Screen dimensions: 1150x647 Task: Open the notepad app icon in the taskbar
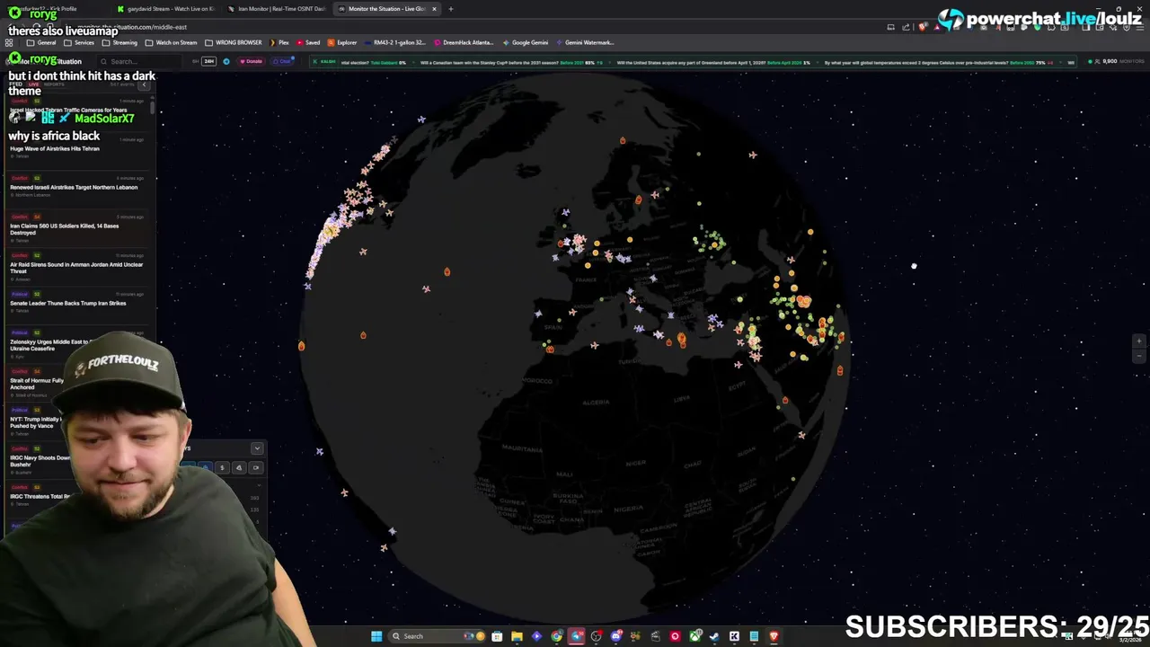point(754,636)
